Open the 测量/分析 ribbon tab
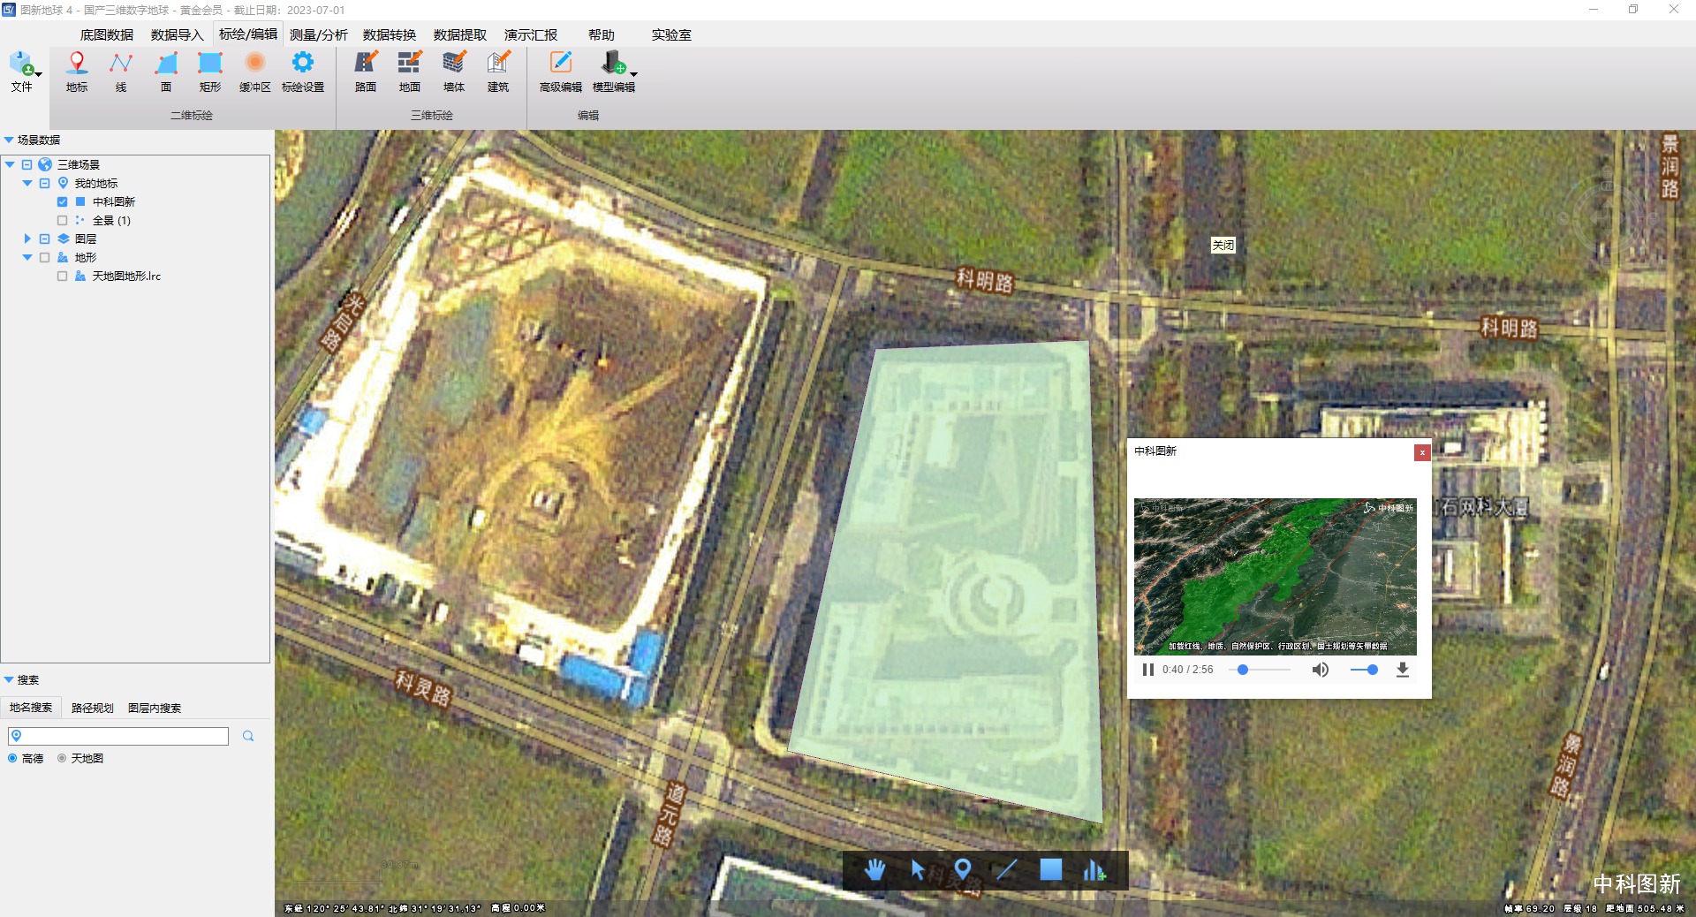This screenshot has height=917, width=1696. (x=319, y=34)
